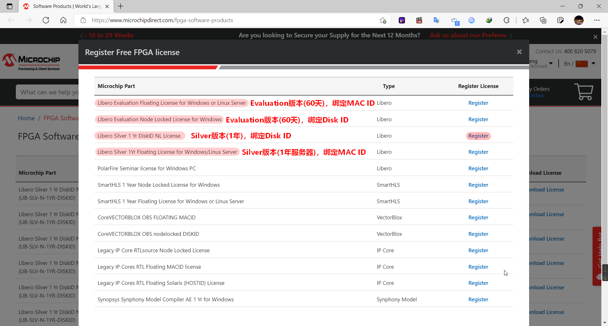
Task: Register Libero Evaluation Node Locked License
Action: (x=478, y=119)
